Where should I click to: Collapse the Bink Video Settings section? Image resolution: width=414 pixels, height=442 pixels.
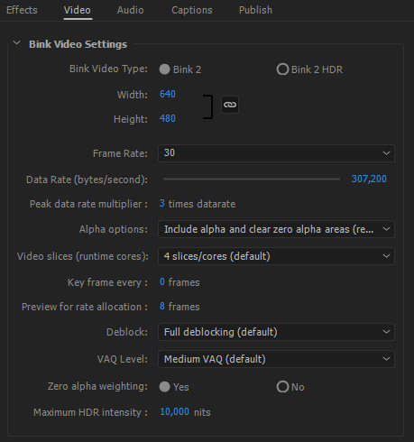[x=17, y=43]
